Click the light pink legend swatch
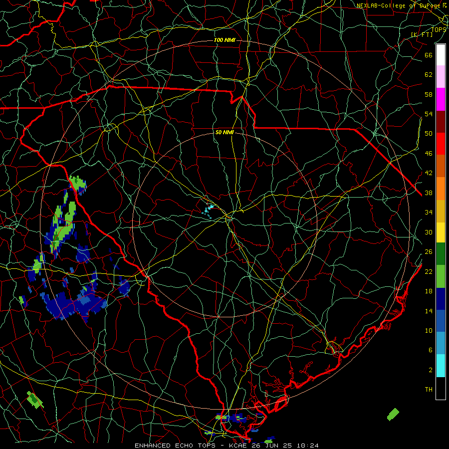 tap(441, 76)
